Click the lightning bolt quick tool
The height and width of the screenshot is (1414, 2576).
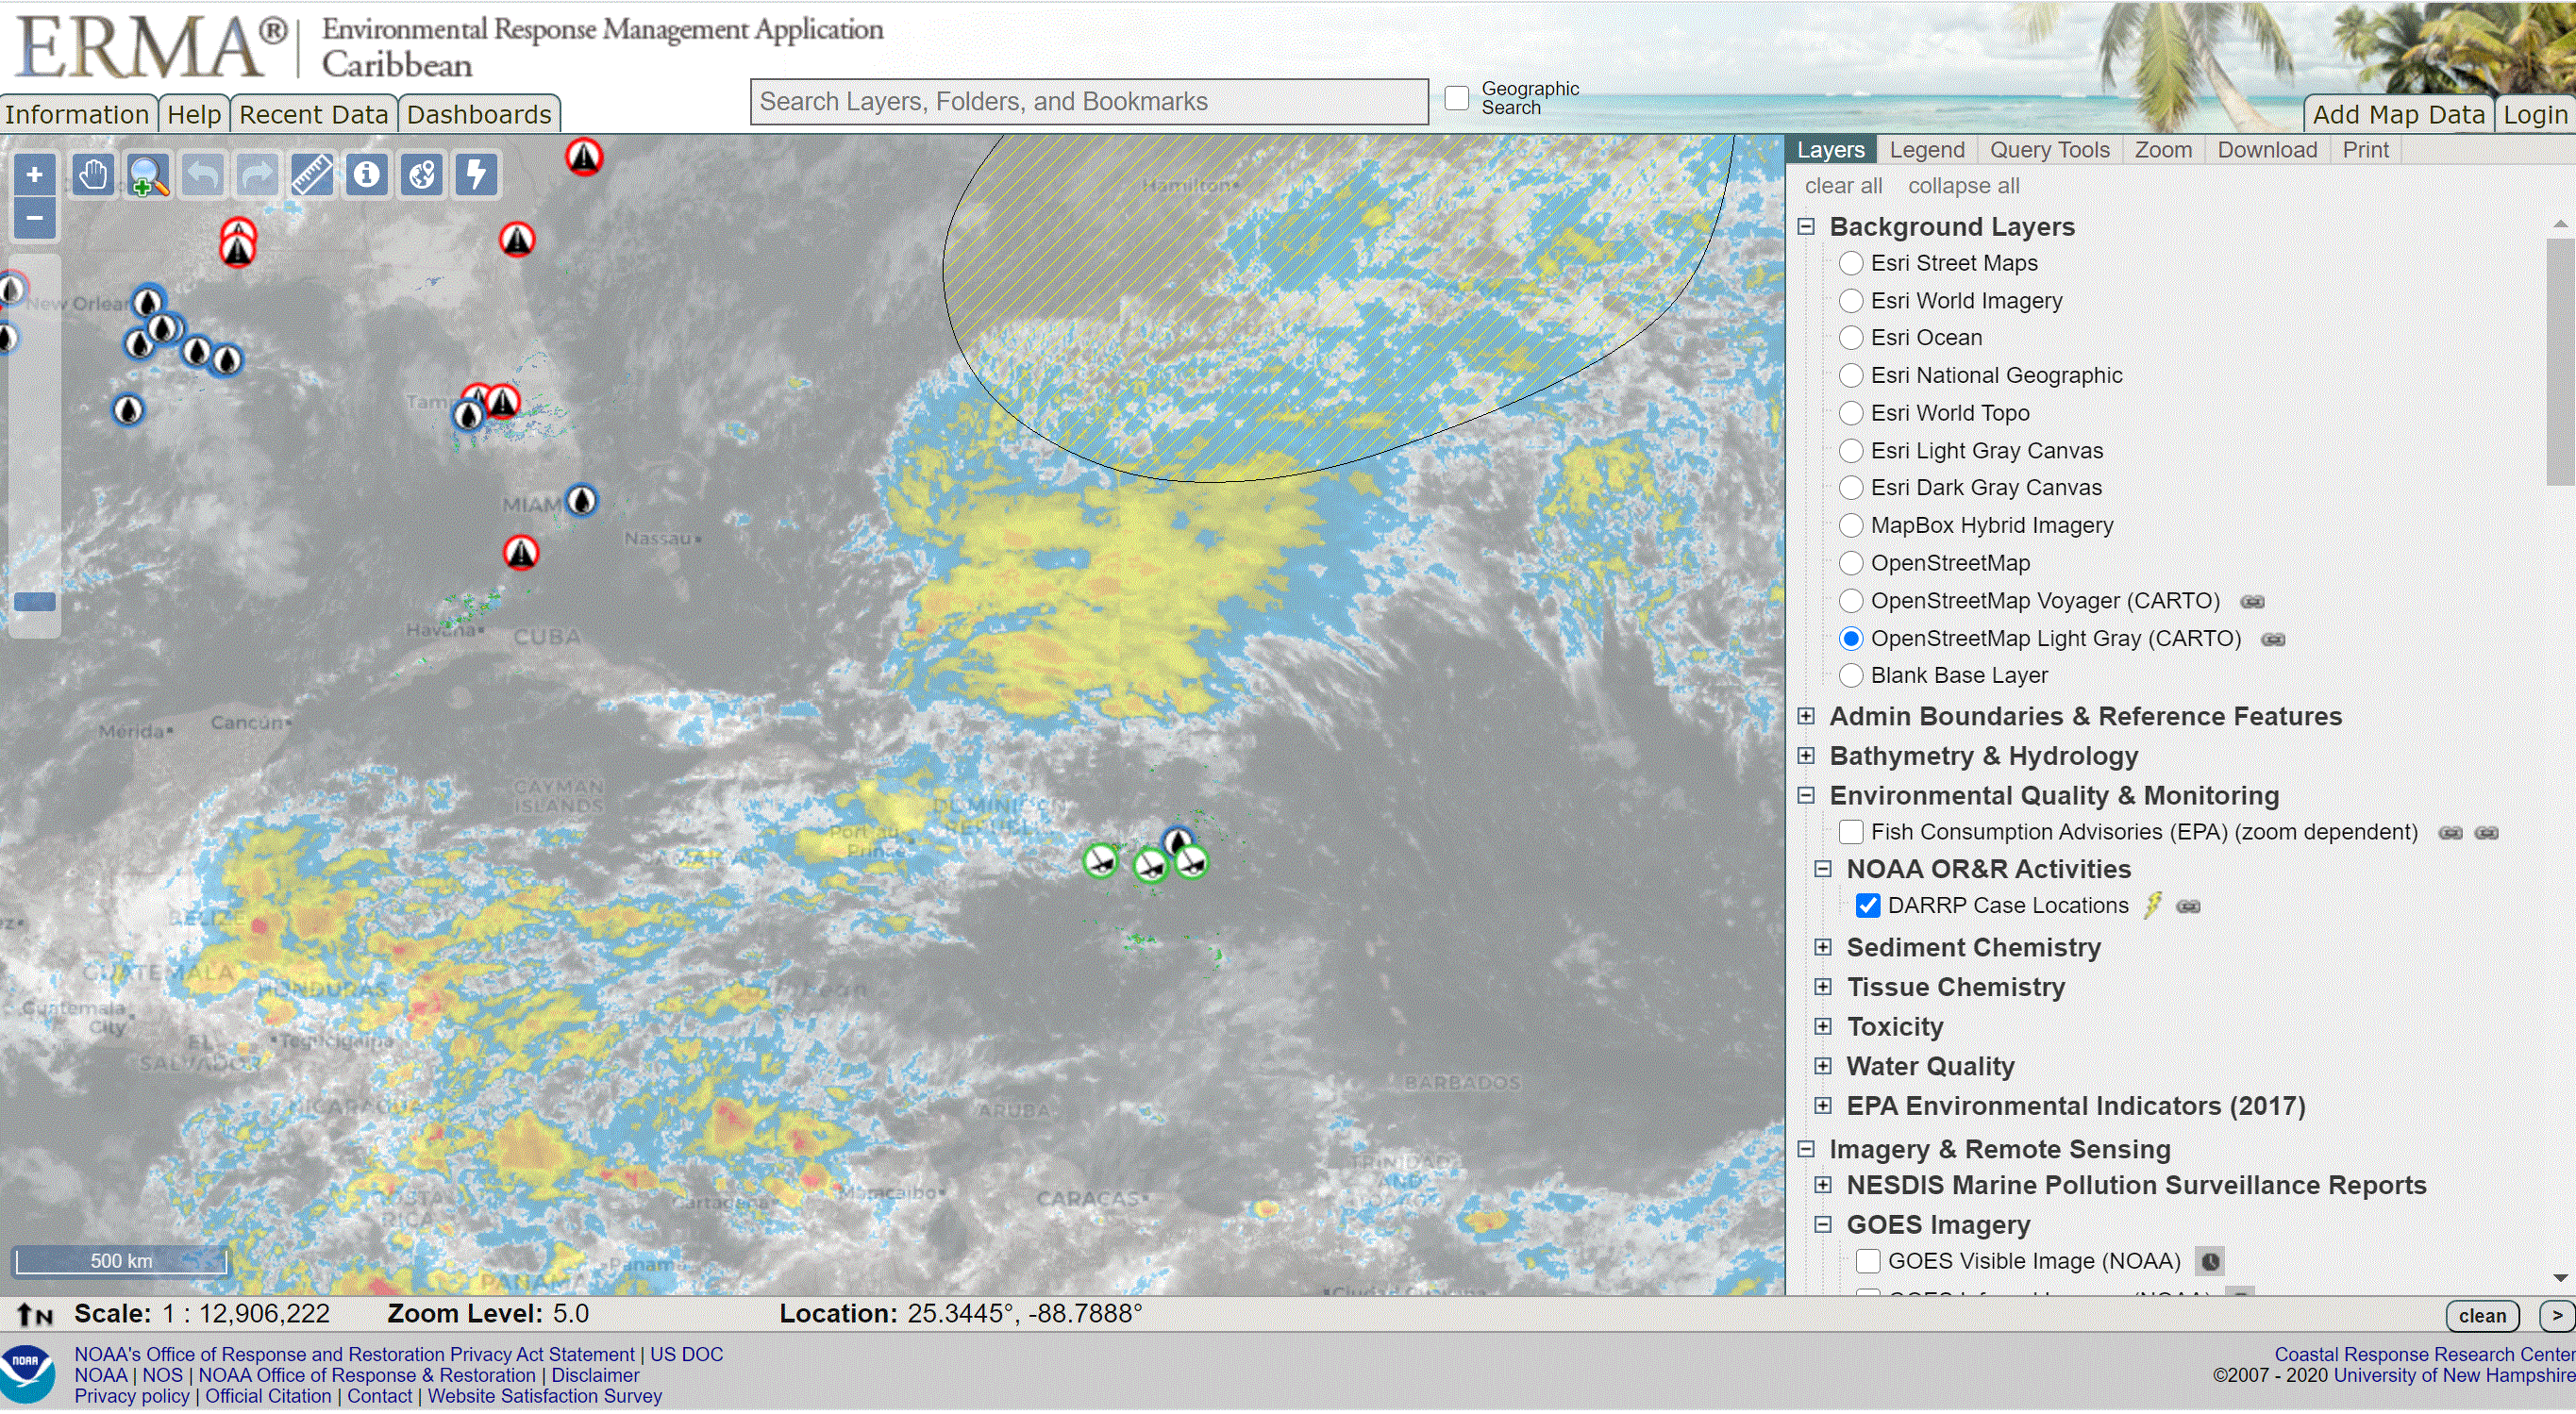point(477,175)
